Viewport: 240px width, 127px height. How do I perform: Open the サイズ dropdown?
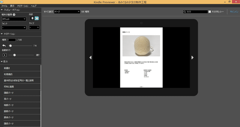[34, 28]
